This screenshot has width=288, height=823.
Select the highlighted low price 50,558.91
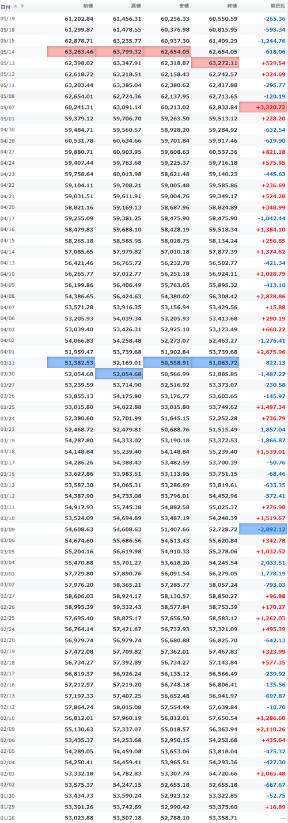click(166, 362)
